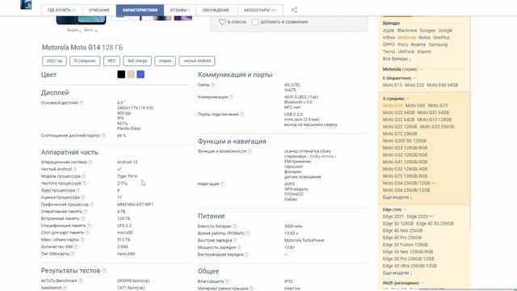517x291 pixels.
Task: Toggle the Motorola (серия) dropdown
Action: click(x=422, y=70)
